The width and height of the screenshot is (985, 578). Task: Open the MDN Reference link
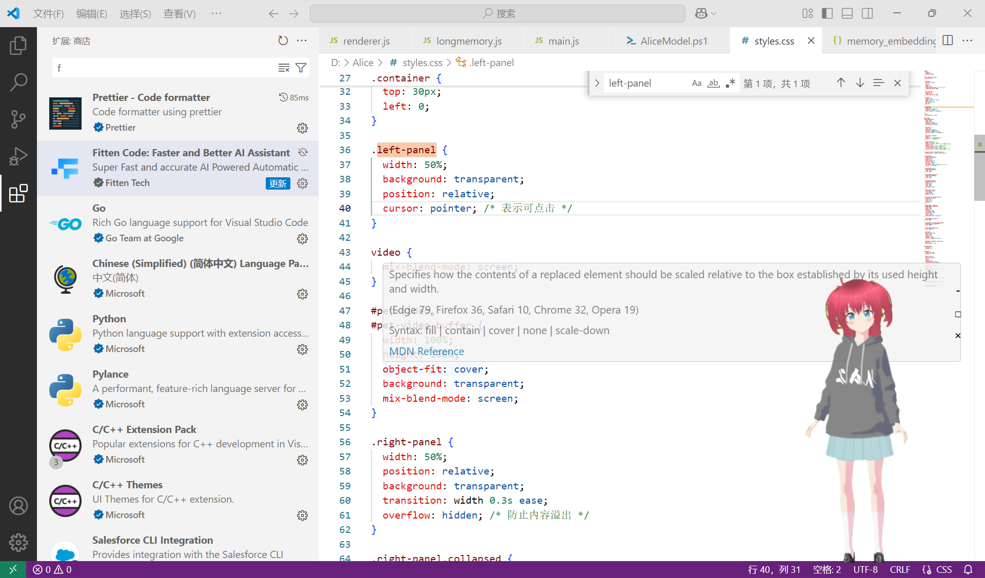[426, 352]
